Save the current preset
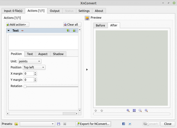Viewport: 177px width, 128px height. [x=59, y=124]
